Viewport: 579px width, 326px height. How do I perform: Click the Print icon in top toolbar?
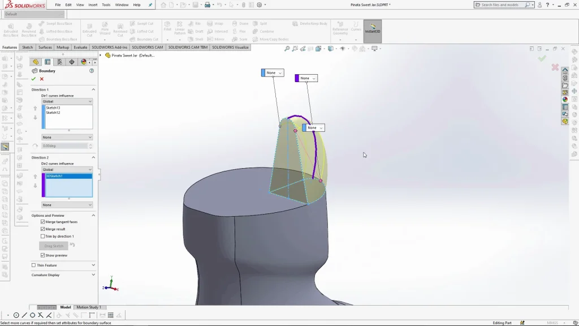click(208, 5)
